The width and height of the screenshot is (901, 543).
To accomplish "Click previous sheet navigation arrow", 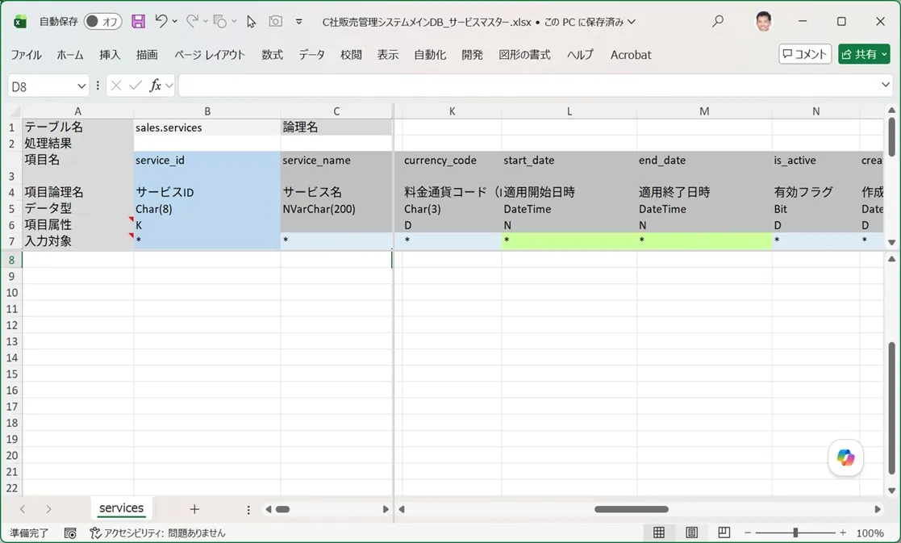I will [x=23, y=509].
